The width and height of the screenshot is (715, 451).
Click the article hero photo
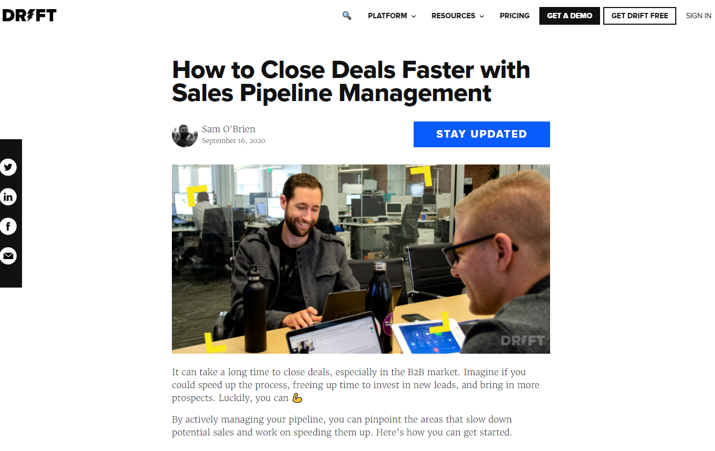361,259
